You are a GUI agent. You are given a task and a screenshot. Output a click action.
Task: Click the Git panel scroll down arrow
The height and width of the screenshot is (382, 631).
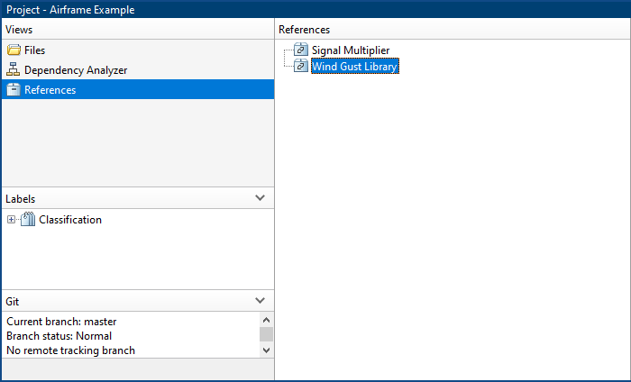click(x=266, y=350)
